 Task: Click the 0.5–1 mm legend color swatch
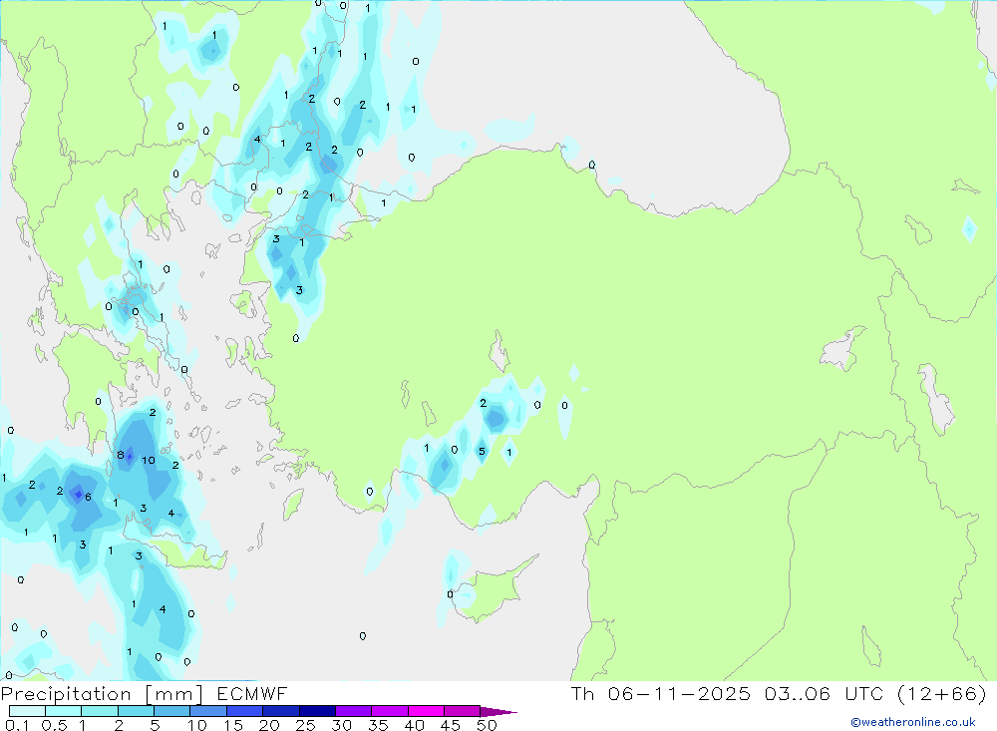tap(64, 711)
